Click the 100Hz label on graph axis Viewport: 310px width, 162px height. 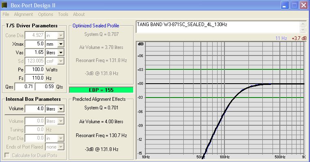point(224,157)
